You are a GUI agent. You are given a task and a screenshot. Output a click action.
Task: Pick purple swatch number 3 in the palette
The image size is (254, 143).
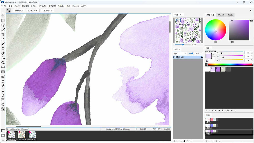point(218,69)
